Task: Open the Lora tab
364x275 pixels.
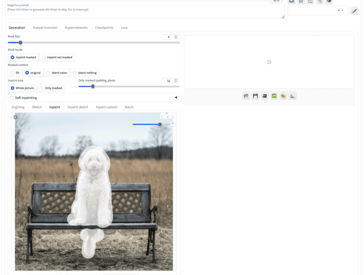Action: [x=124, y=27]
